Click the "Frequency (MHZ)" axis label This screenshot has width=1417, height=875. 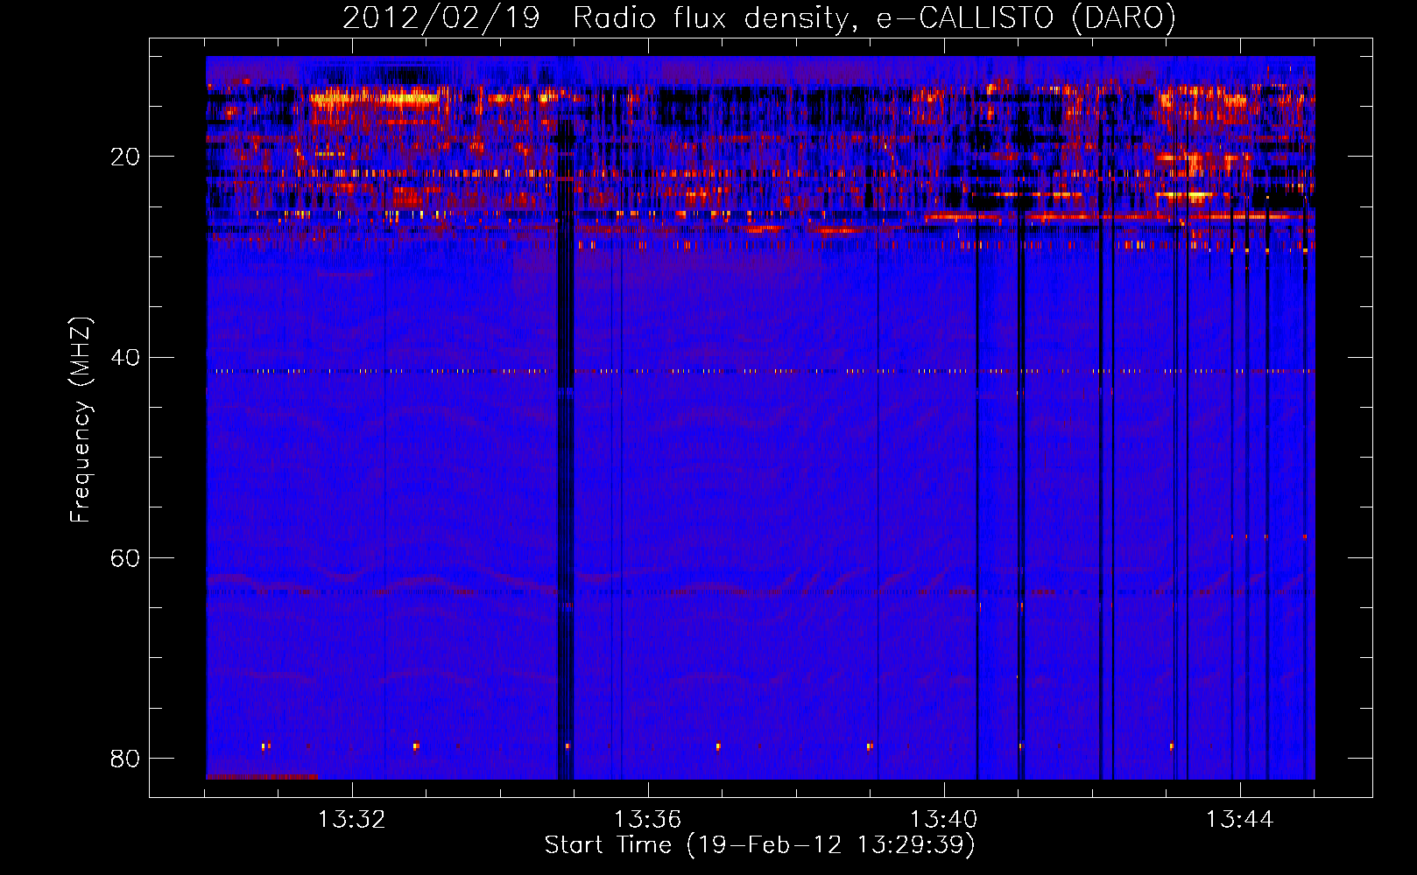click(x=81, y=420)
